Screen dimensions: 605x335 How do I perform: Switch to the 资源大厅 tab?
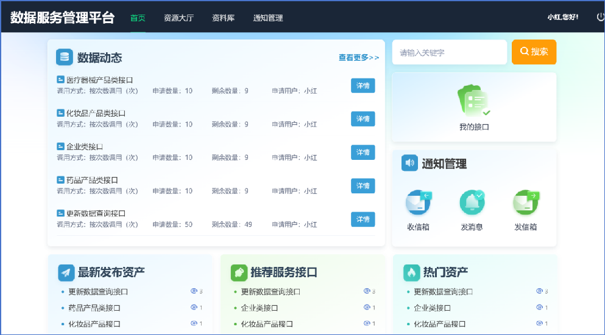click(179, 18)
